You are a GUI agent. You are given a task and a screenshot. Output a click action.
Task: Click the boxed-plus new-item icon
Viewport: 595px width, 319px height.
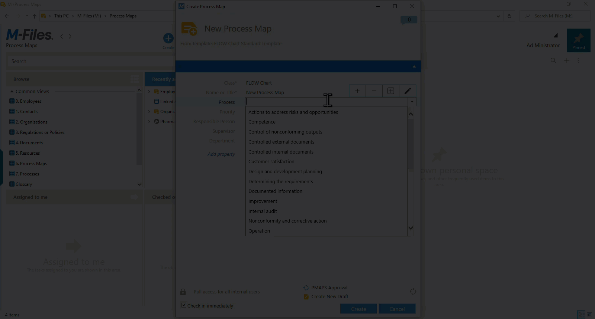(391, 91)
